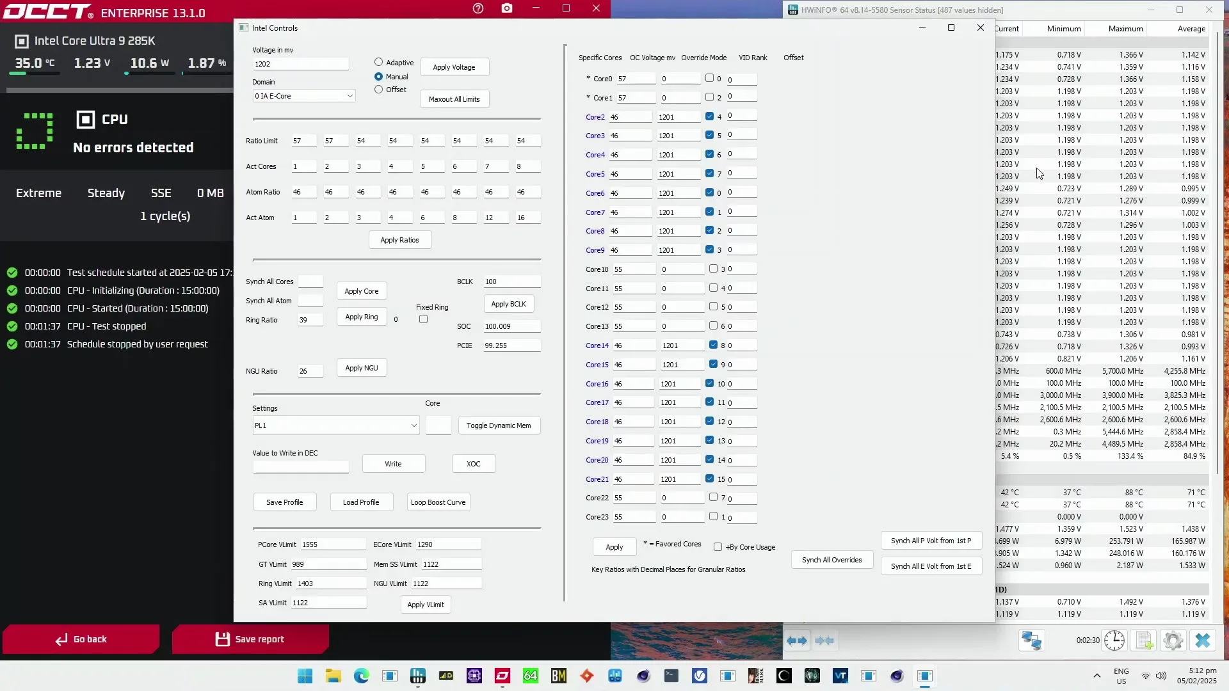Show hidden system tray icons
Image resolution: width=1229 pixels, height=691 pixels.
click(x=1097, y=676)
